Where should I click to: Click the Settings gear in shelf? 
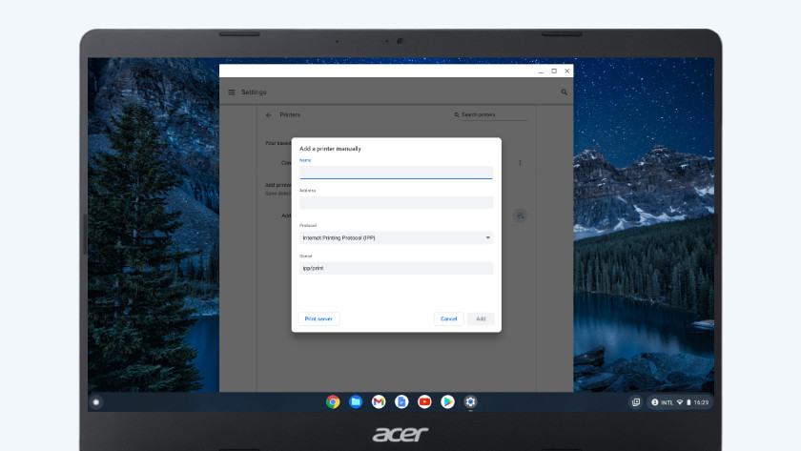coord(470,401)
